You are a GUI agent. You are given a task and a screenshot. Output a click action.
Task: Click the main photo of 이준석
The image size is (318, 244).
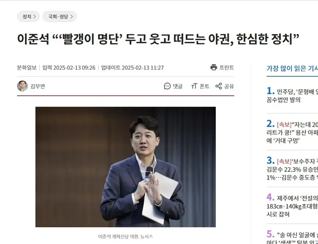point(126,167)
